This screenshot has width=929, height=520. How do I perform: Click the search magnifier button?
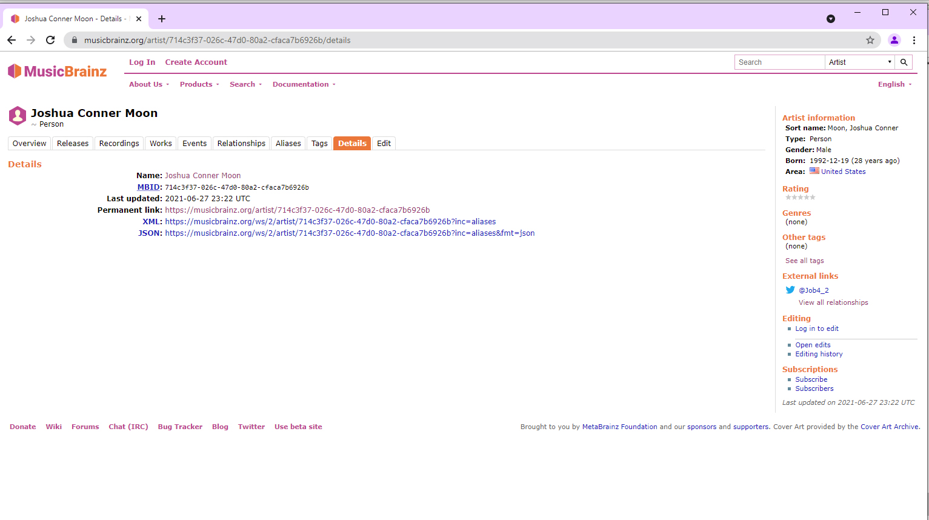(904, 62)
